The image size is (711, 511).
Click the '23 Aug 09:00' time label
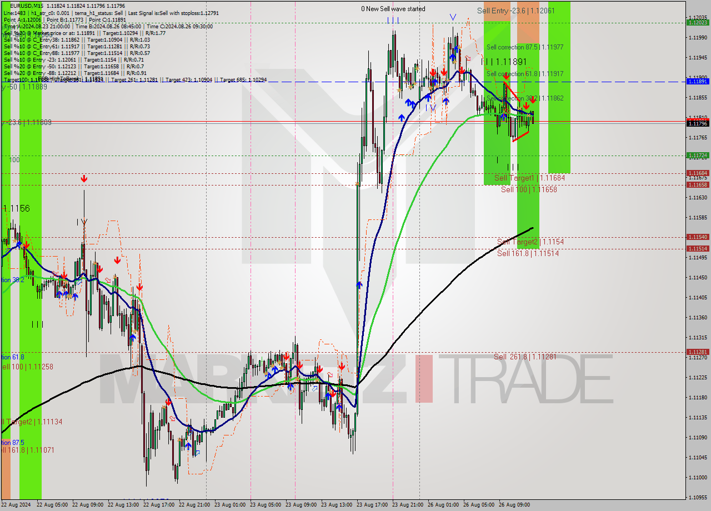(301, 505)
